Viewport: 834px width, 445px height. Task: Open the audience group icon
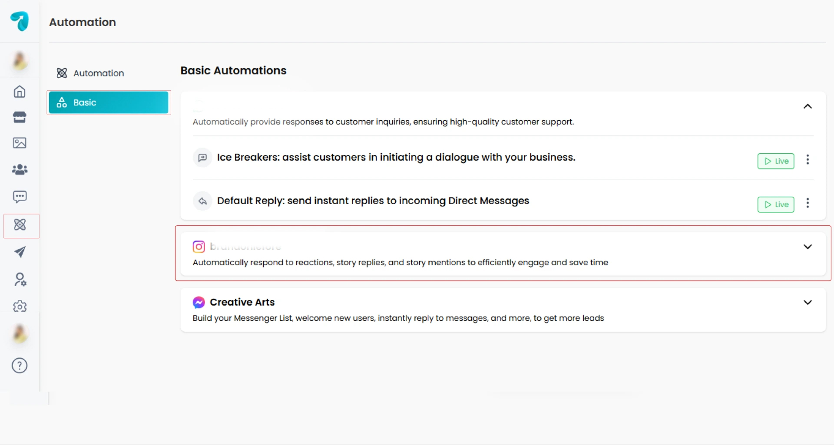click(20, 169)
